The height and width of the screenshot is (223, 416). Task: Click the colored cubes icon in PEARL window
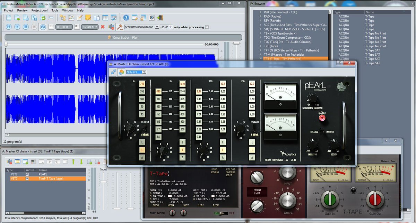click(x=121, y=72)
